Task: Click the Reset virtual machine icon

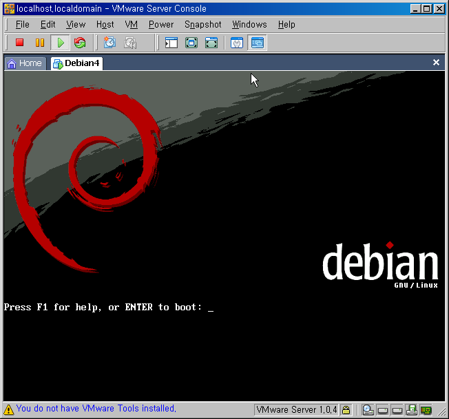Action: point(80,43)
